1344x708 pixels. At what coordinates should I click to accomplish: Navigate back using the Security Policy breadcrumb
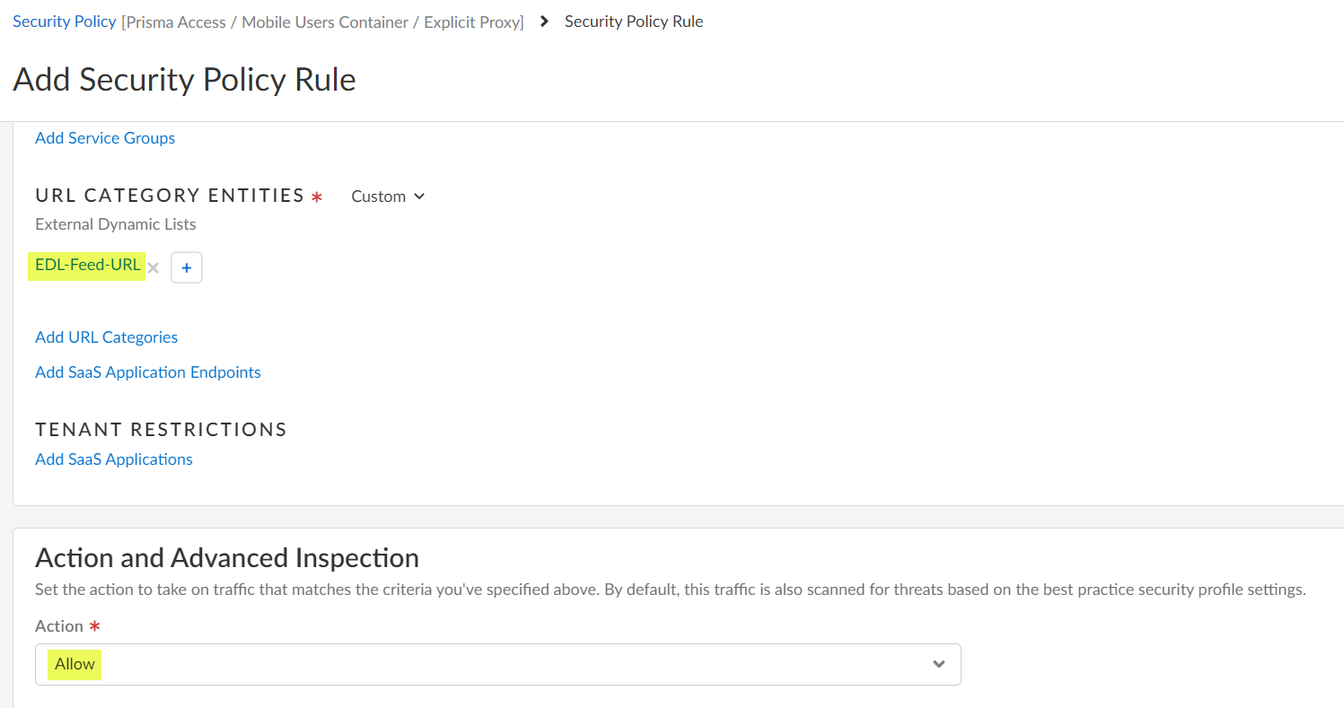click(64, 21)
